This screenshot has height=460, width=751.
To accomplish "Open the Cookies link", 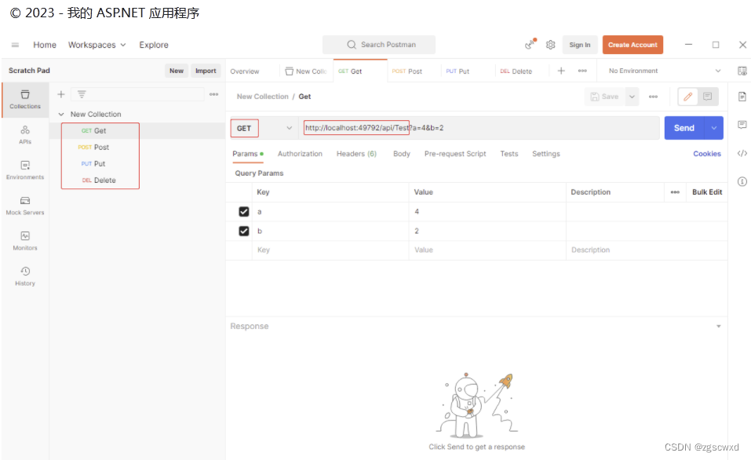I will (x=707, y=154).
